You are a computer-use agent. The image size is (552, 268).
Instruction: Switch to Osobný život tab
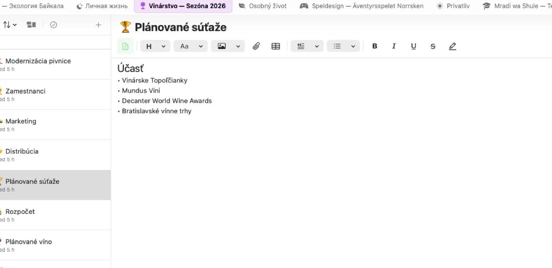click(x=262, y=6)
